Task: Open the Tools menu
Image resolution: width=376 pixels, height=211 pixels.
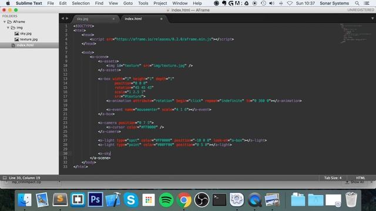Action: [x=143, y=4]
